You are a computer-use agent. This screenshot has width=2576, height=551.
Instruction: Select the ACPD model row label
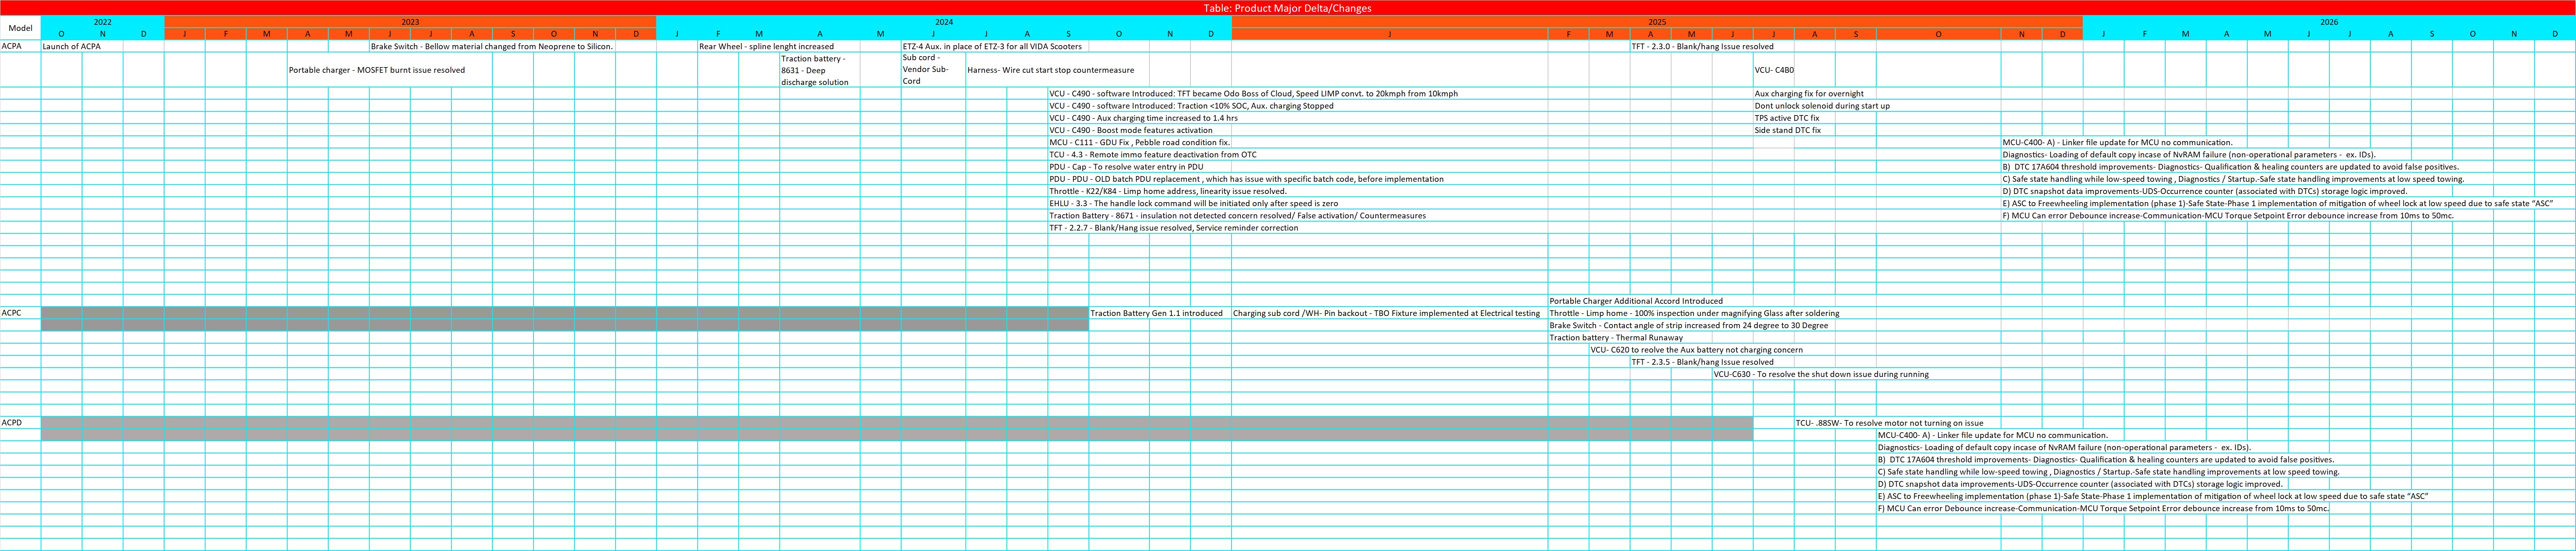pyautogui.click(x=12, y=423)
